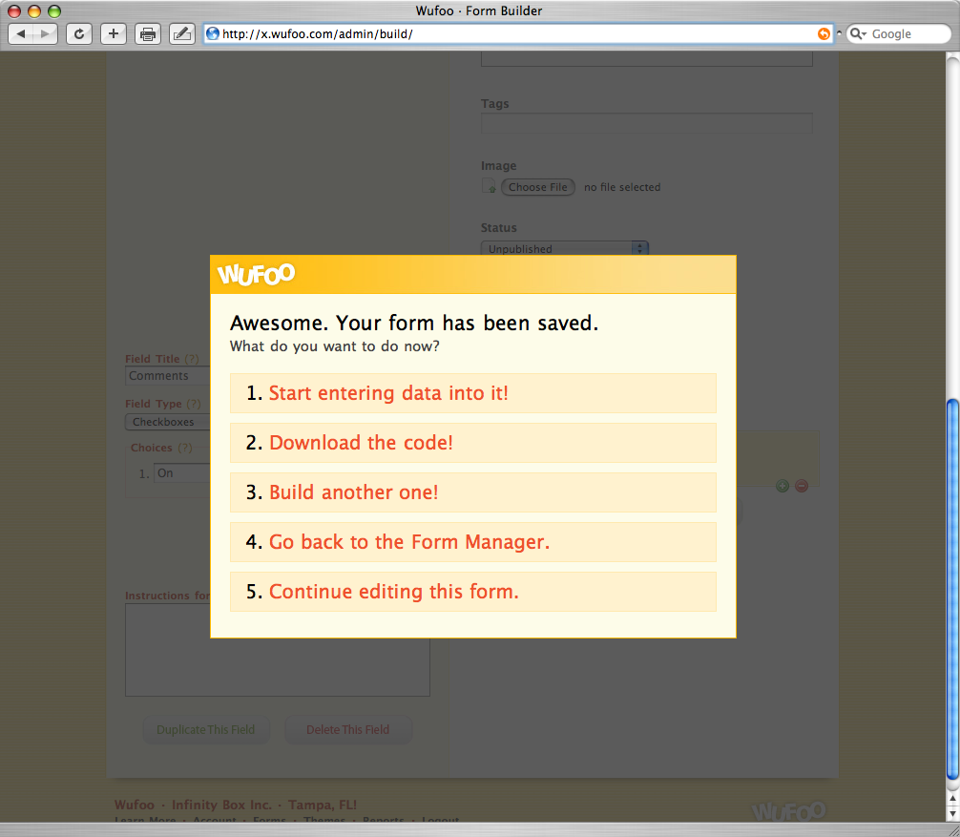
Task: Click the address bar URL field
Action: click(517, 33)
